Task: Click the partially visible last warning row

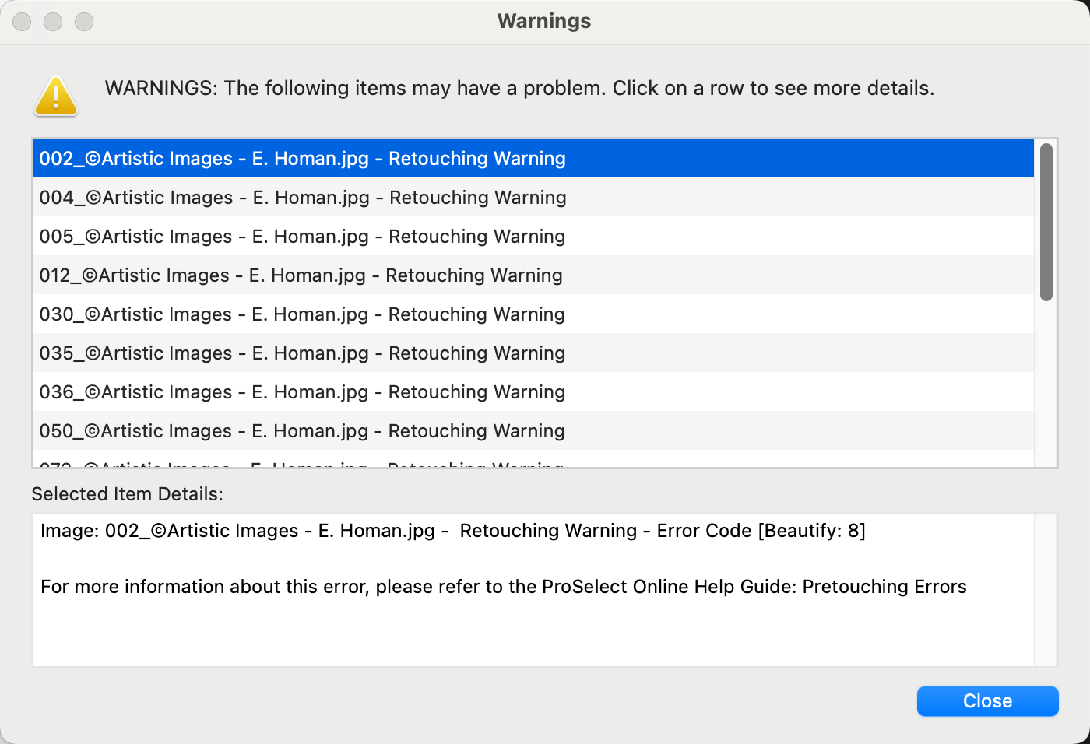Action: pyautogui.click(x=302, y=463)
